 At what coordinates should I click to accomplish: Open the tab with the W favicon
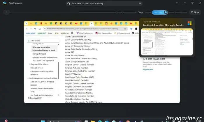click(56, 24)
